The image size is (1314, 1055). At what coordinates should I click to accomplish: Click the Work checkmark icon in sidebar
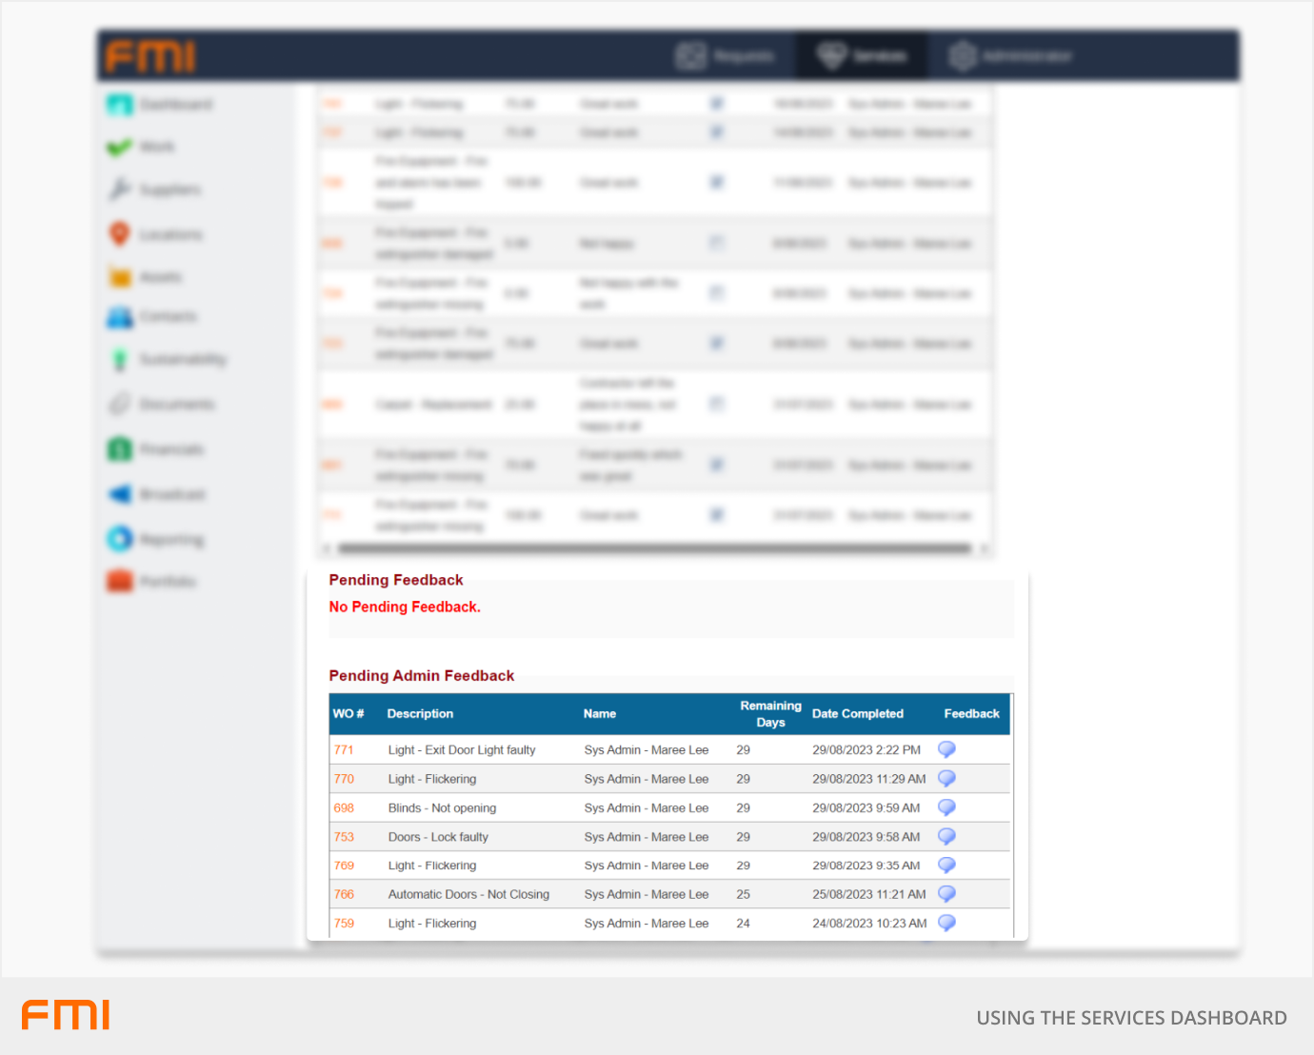[120, 147]
